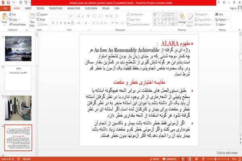Click the zoom slider in status bar
The height and width of the screenshot is (161, 242).
[218, 159]
